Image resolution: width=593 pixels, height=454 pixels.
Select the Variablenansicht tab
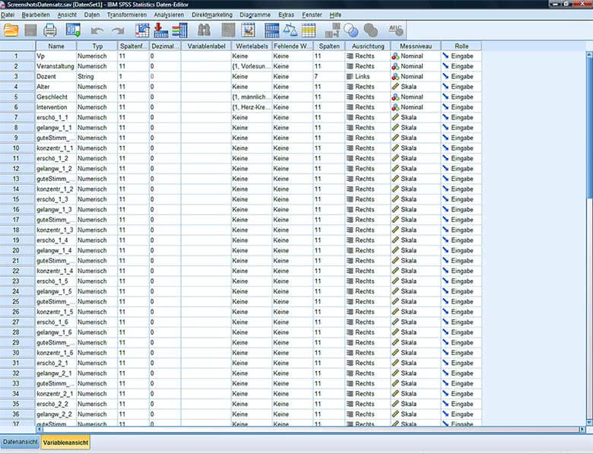(65, 442)
